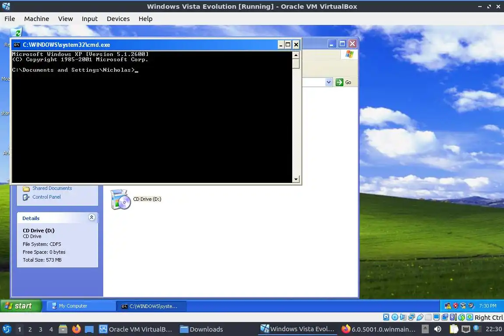Open the clipboard manager tray icon

[454, 329]
